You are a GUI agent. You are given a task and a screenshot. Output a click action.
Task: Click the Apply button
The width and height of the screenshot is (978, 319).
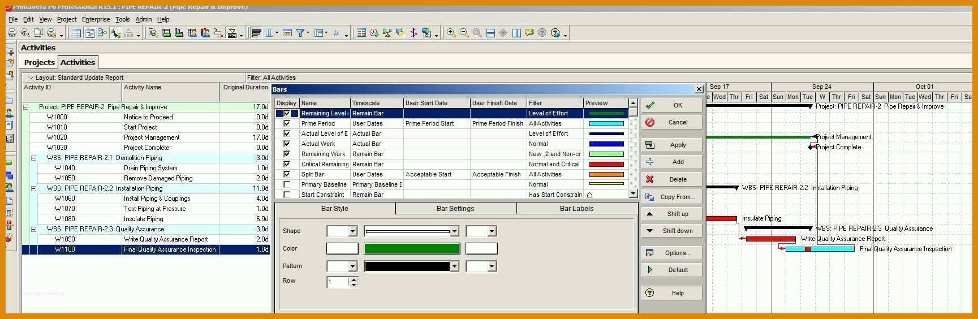coord(672,145)
